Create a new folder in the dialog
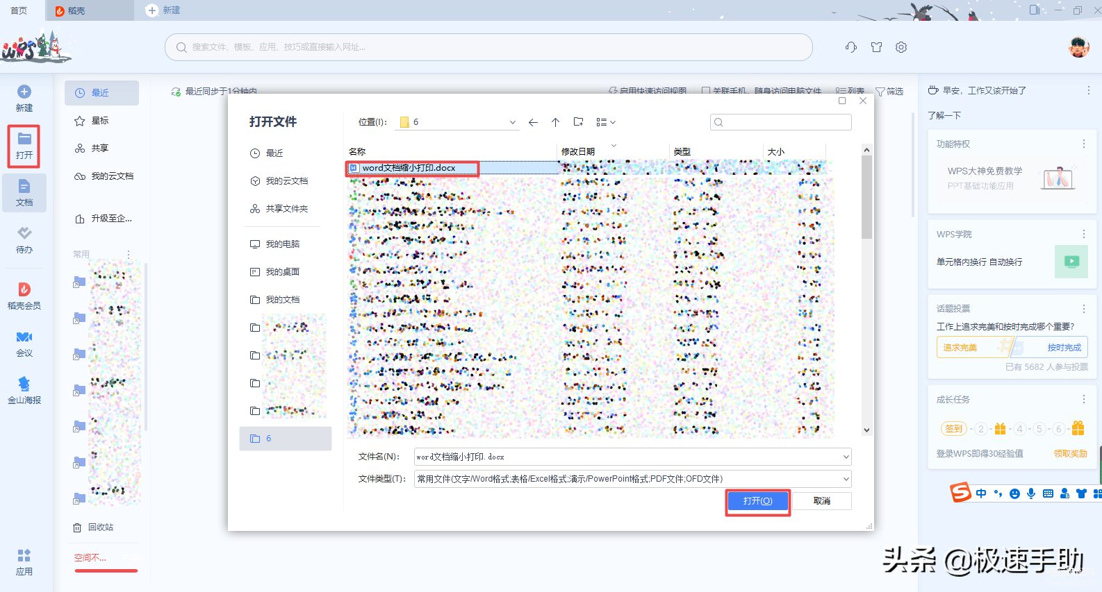Viewport: 1102px width, 592px height. pyautogui.click(x=578, y=122)
